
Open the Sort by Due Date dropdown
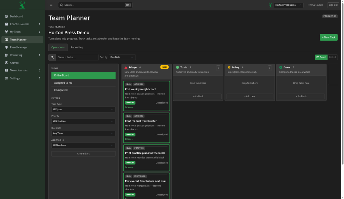coord(122,57)
